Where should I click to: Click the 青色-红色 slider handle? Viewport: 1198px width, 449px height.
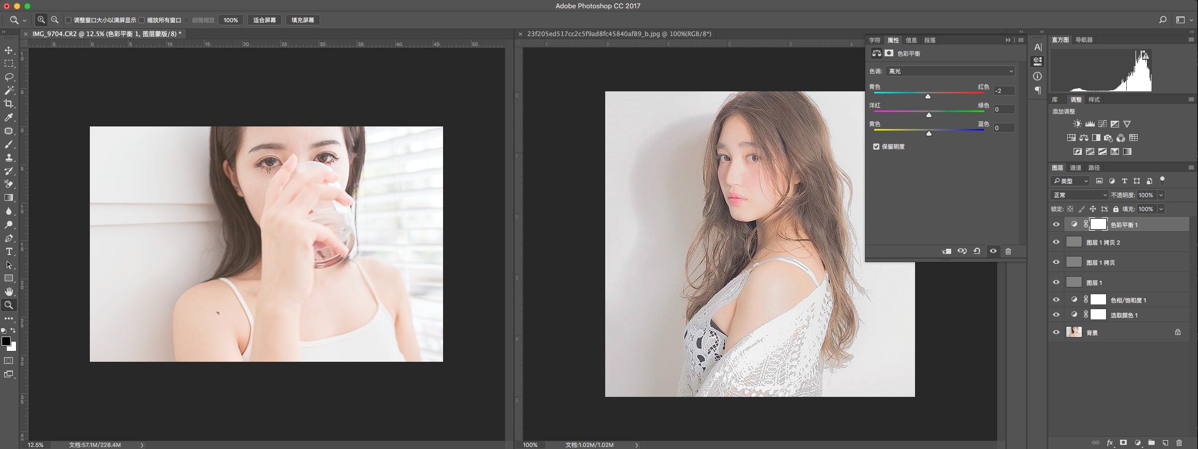(928, 96)
